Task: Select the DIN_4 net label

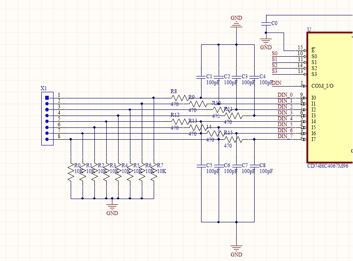Action: click(x=285, y=119)
